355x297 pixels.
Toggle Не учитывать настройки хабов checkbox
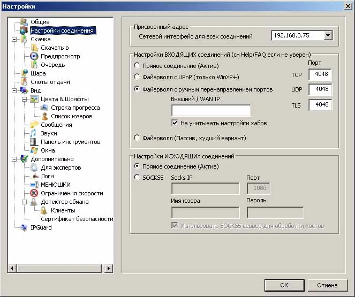175,123
